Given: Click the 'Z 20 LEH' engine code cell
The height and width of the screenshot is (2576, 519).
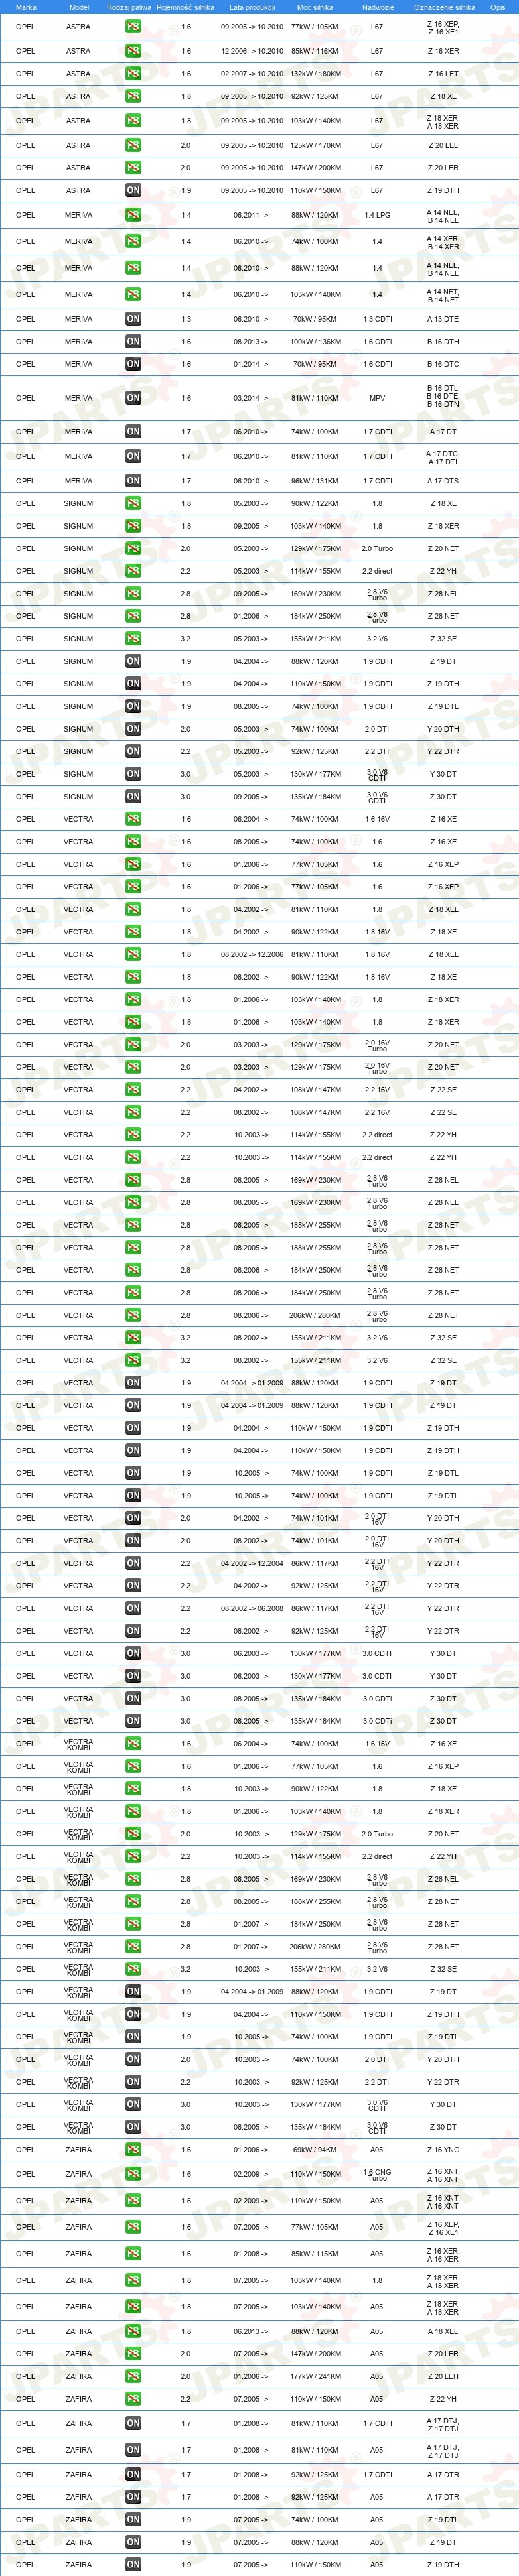Looking at the screenshot, I should [443, 2376].
